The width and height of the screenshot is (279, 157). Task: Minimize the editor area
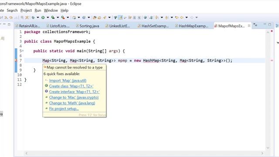[265, 24]
